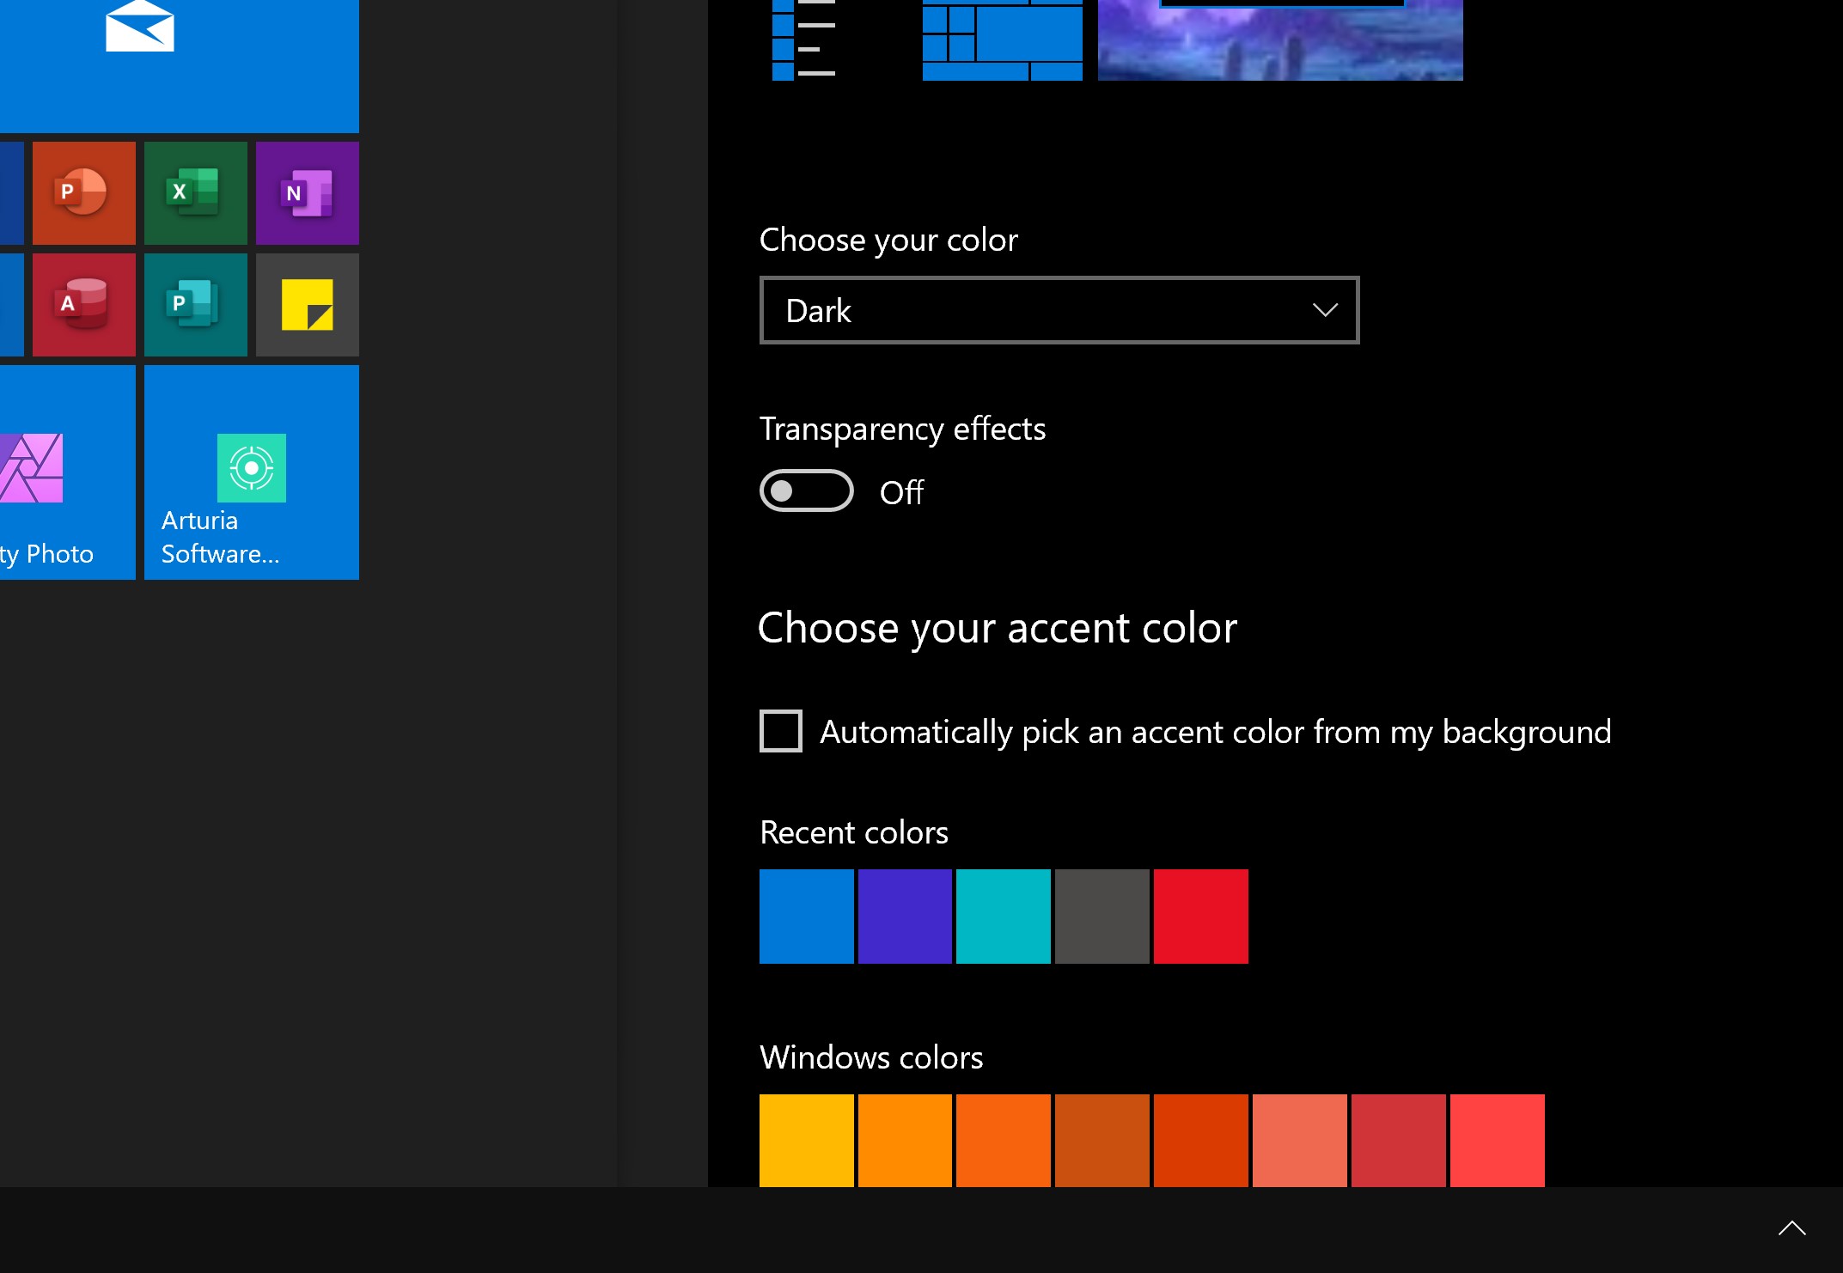
Task: Open the Choose your color dropdown
Action: (x=1059, y=310)
